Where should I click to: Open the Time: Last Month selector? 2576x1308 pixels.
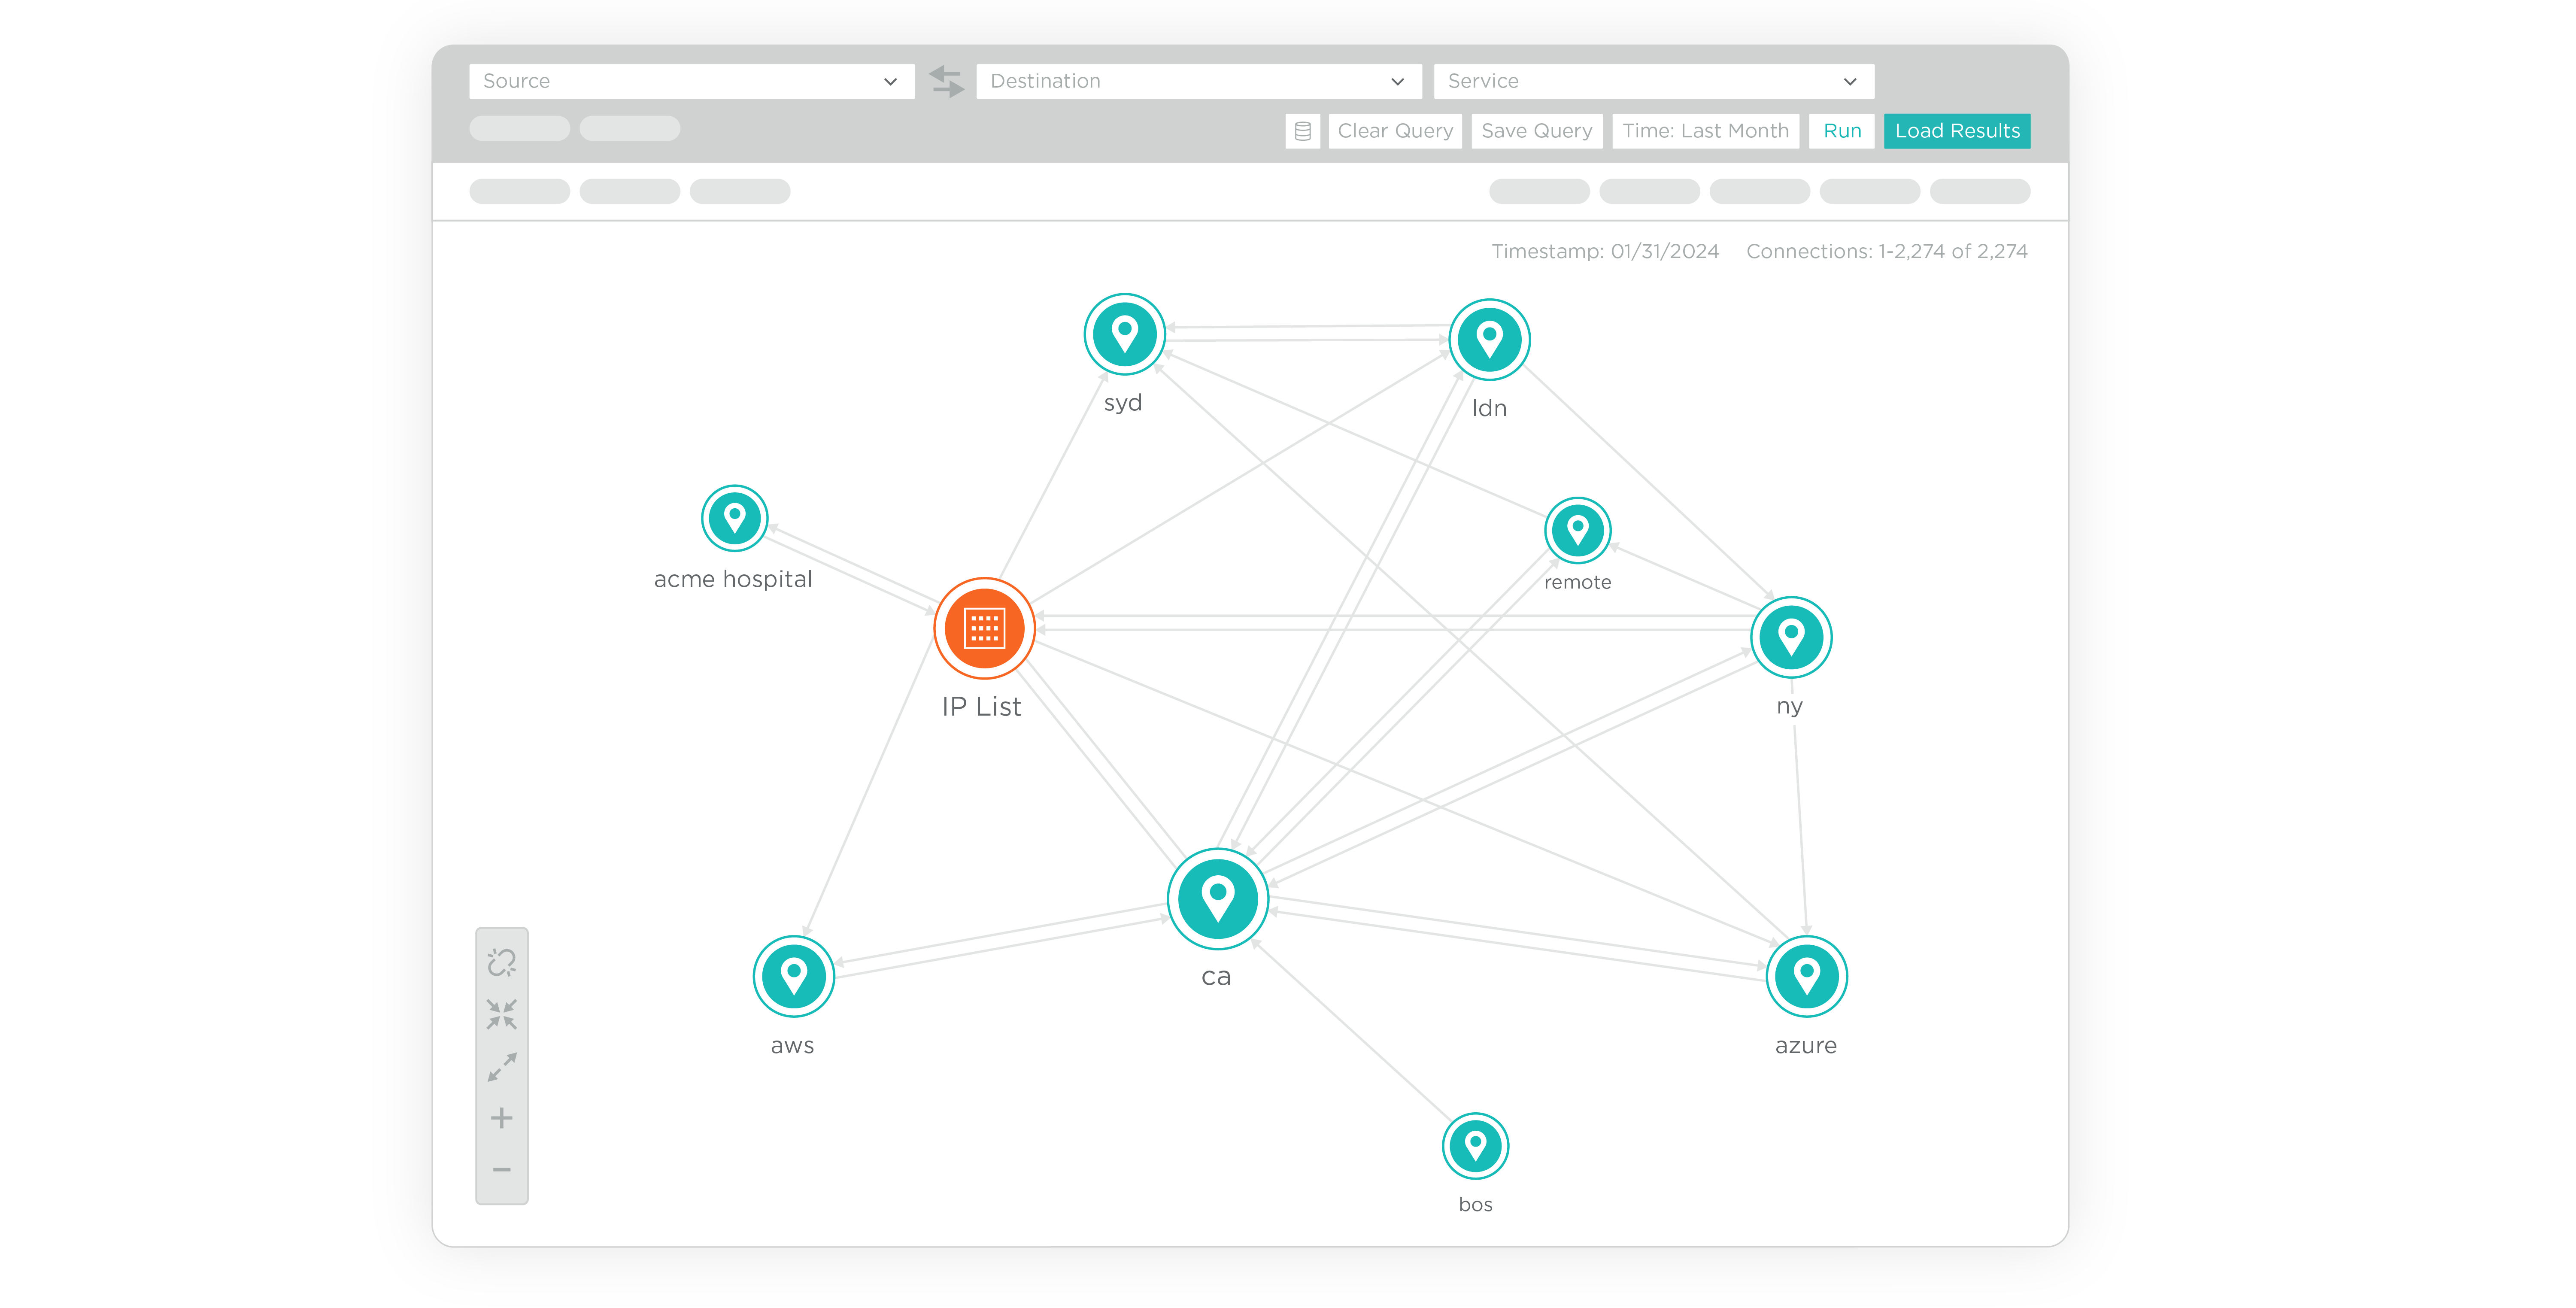pos(1705,131)
